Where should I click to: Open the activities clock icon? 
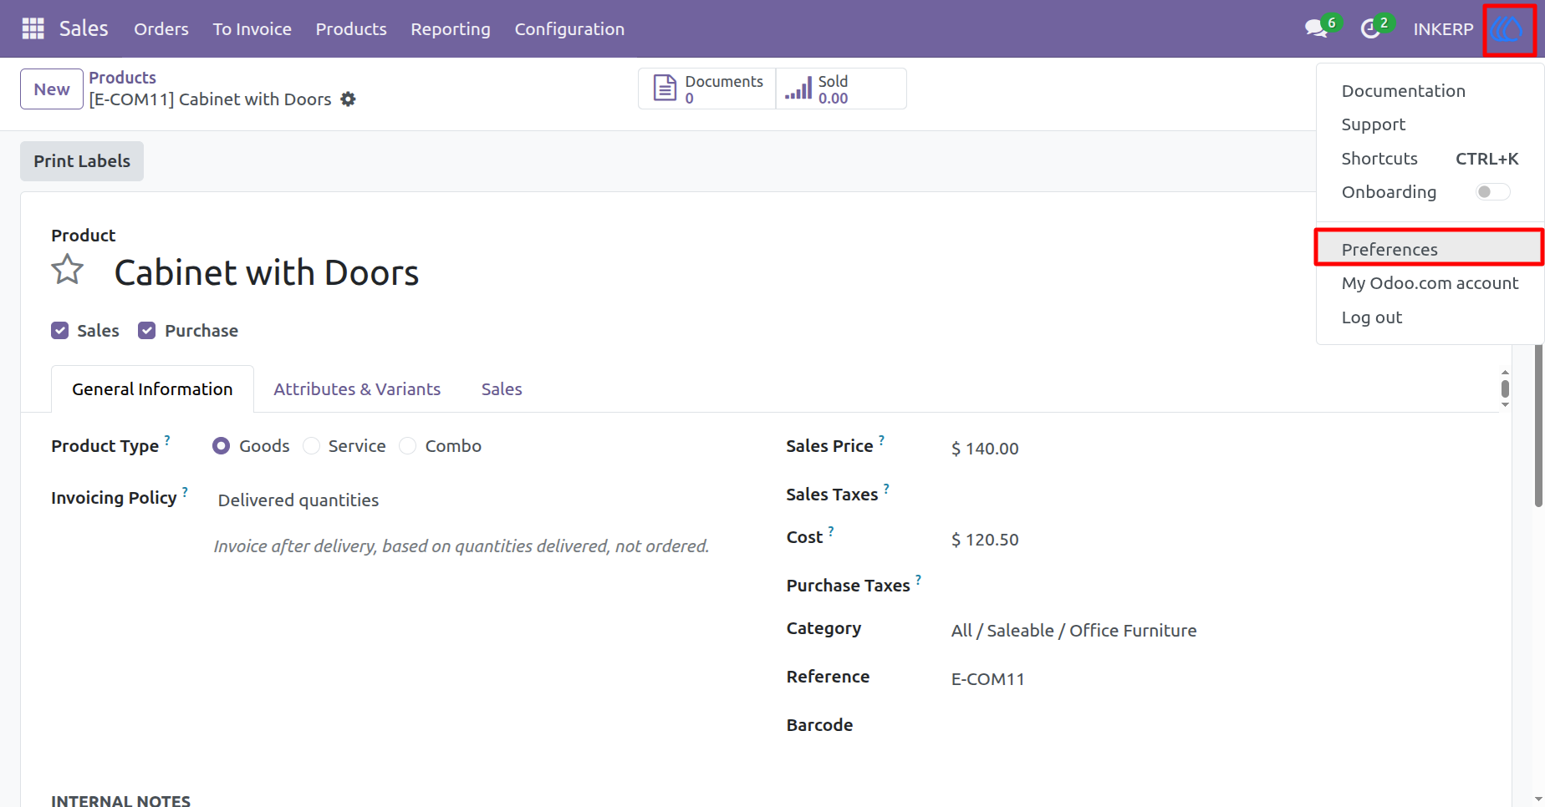[1369, 29]
